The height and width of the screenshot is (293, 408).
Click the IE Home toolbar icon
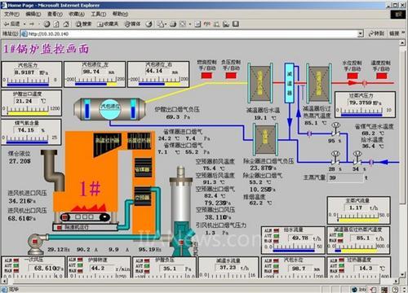[x=66, y=24]
